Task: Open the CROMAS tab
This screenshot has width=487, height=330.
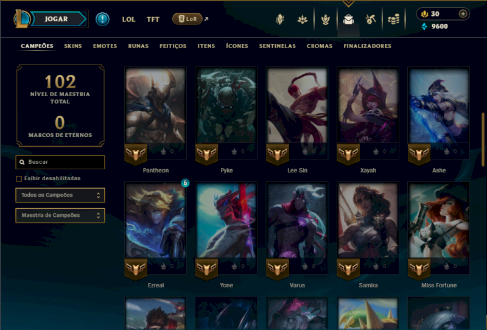Action: click(320, 46)
